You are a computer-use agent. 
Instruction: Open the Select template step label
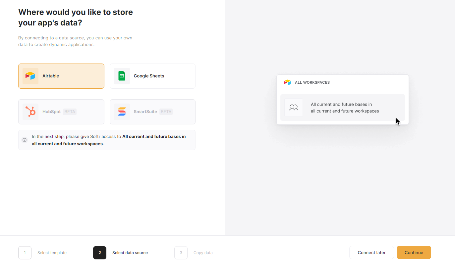(52, 253)
